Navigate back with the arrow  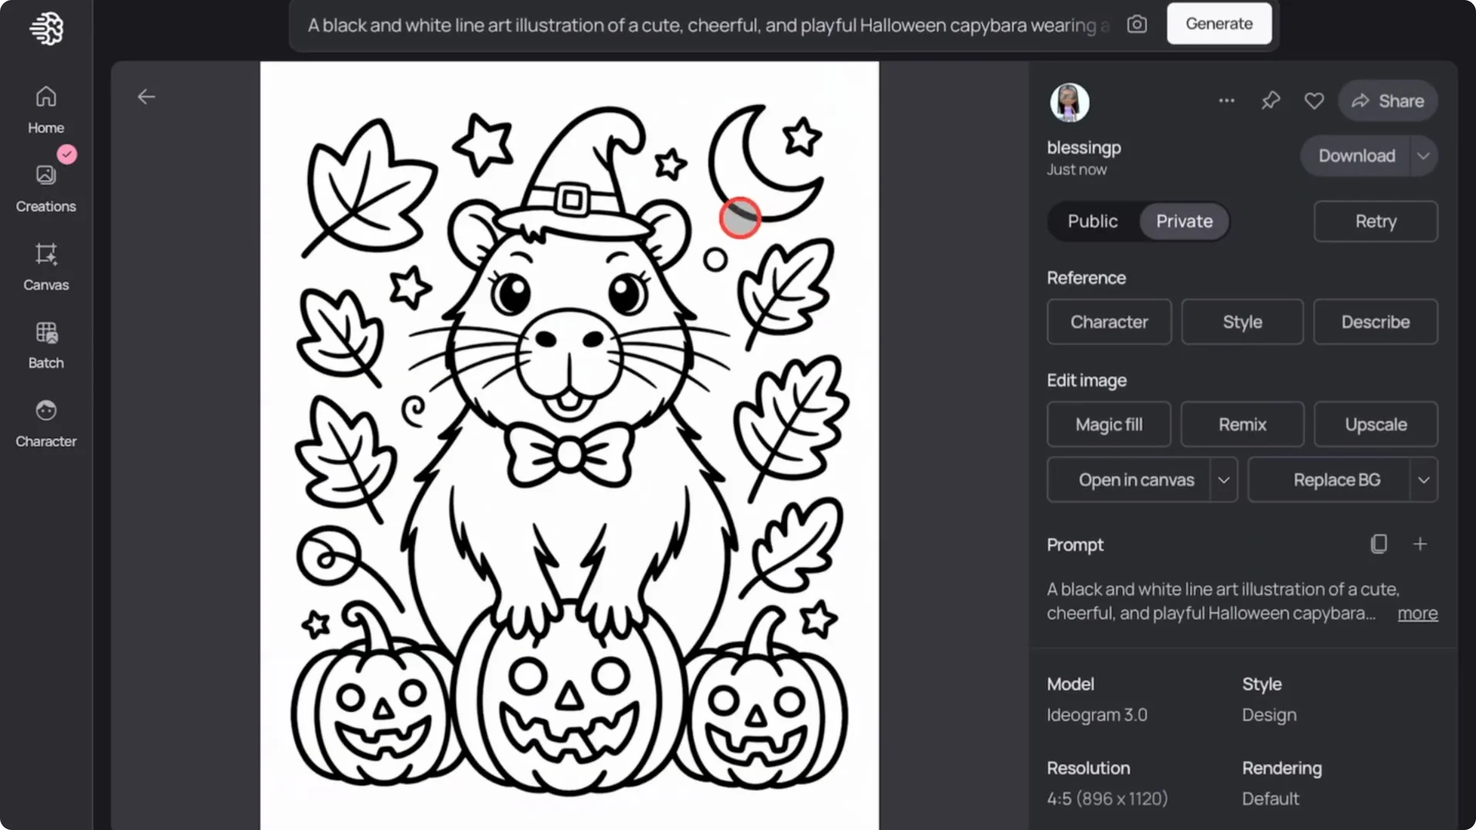[x=146, y=96]
